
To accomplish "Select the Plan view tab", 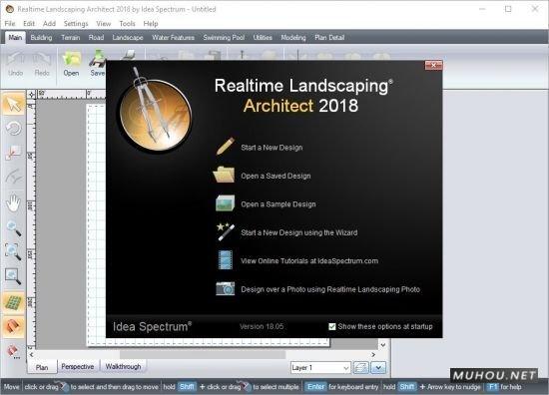I will (x=42, y=367).
